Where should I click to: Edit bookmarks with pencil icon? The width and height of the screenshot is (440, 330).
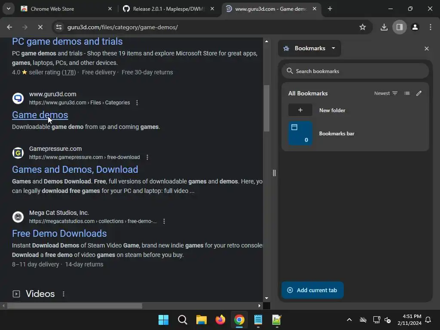[419, 93]
